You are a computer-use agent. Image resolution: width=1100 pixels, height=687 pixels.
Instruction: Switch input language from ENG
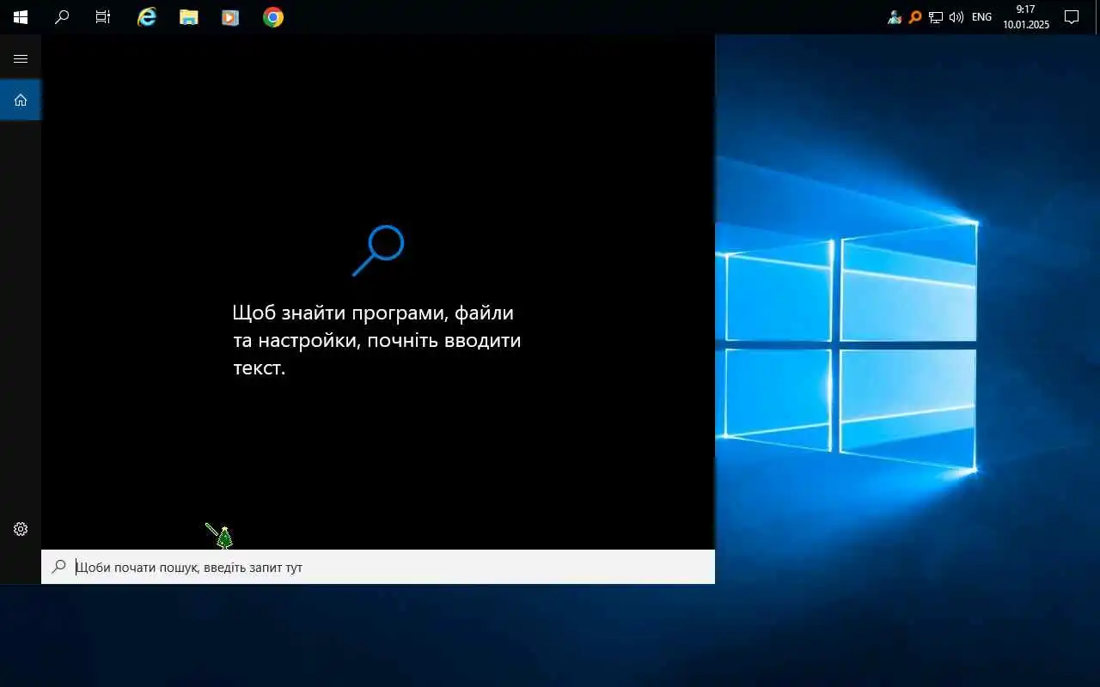[x=981, y=17]
